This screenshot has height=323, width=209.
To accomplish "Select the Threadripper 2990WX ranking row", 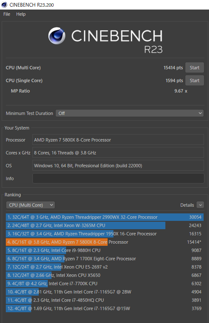I will click(x=105, y=217).
